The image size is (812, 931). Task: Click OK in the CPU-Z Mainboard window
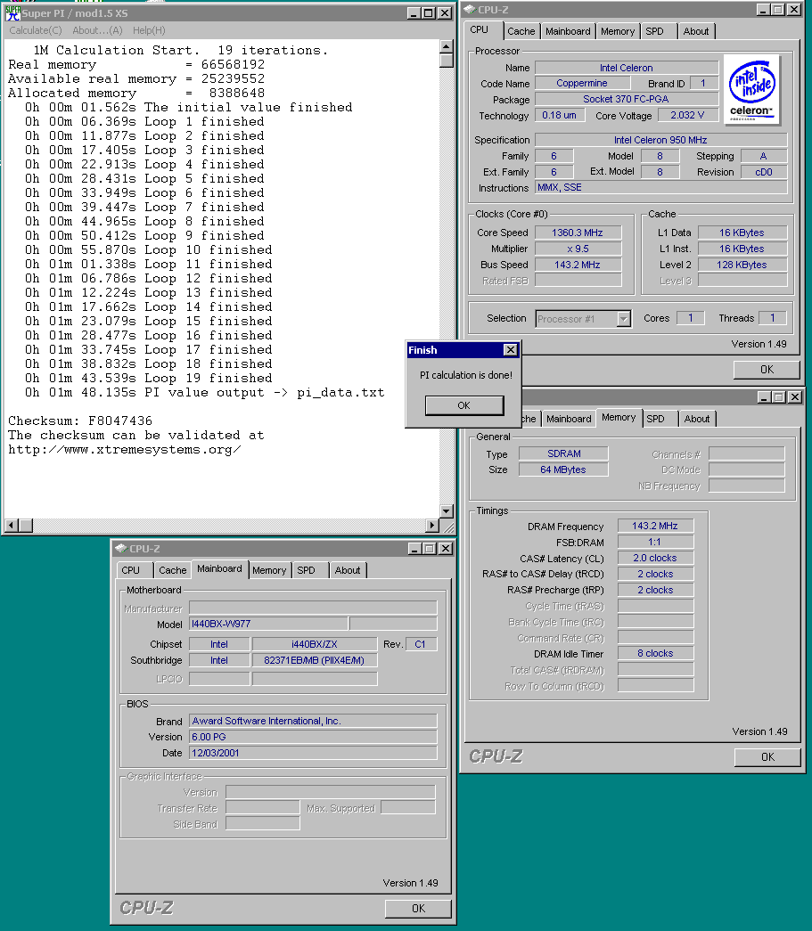tap(418, 909)
